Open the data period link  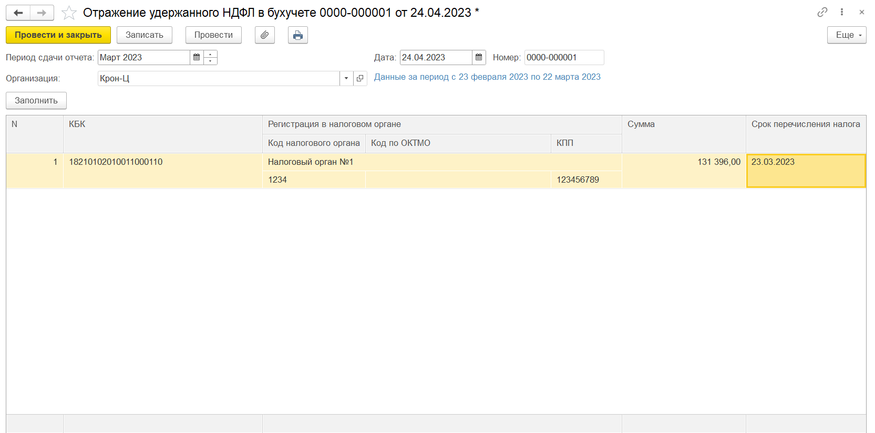pos(487,77)
